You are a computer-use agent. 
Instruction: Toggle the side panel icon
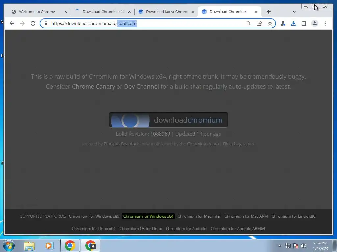304,23
